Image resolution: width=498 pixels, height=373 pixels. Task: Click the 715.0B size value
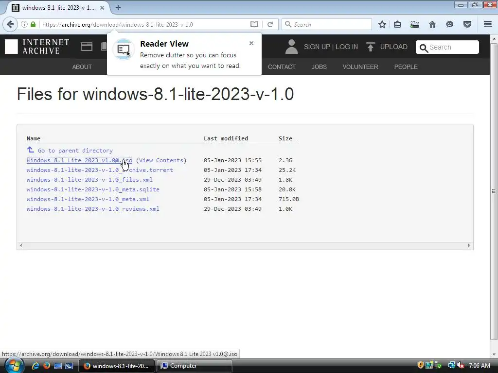(x=289, y=199)
